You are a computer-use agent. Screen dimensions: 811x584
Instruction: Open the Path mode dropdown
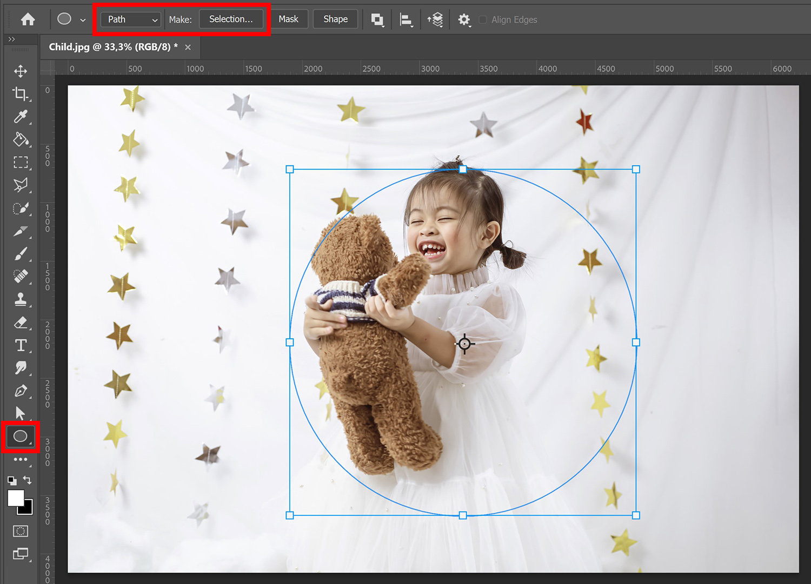pos(130,19)
